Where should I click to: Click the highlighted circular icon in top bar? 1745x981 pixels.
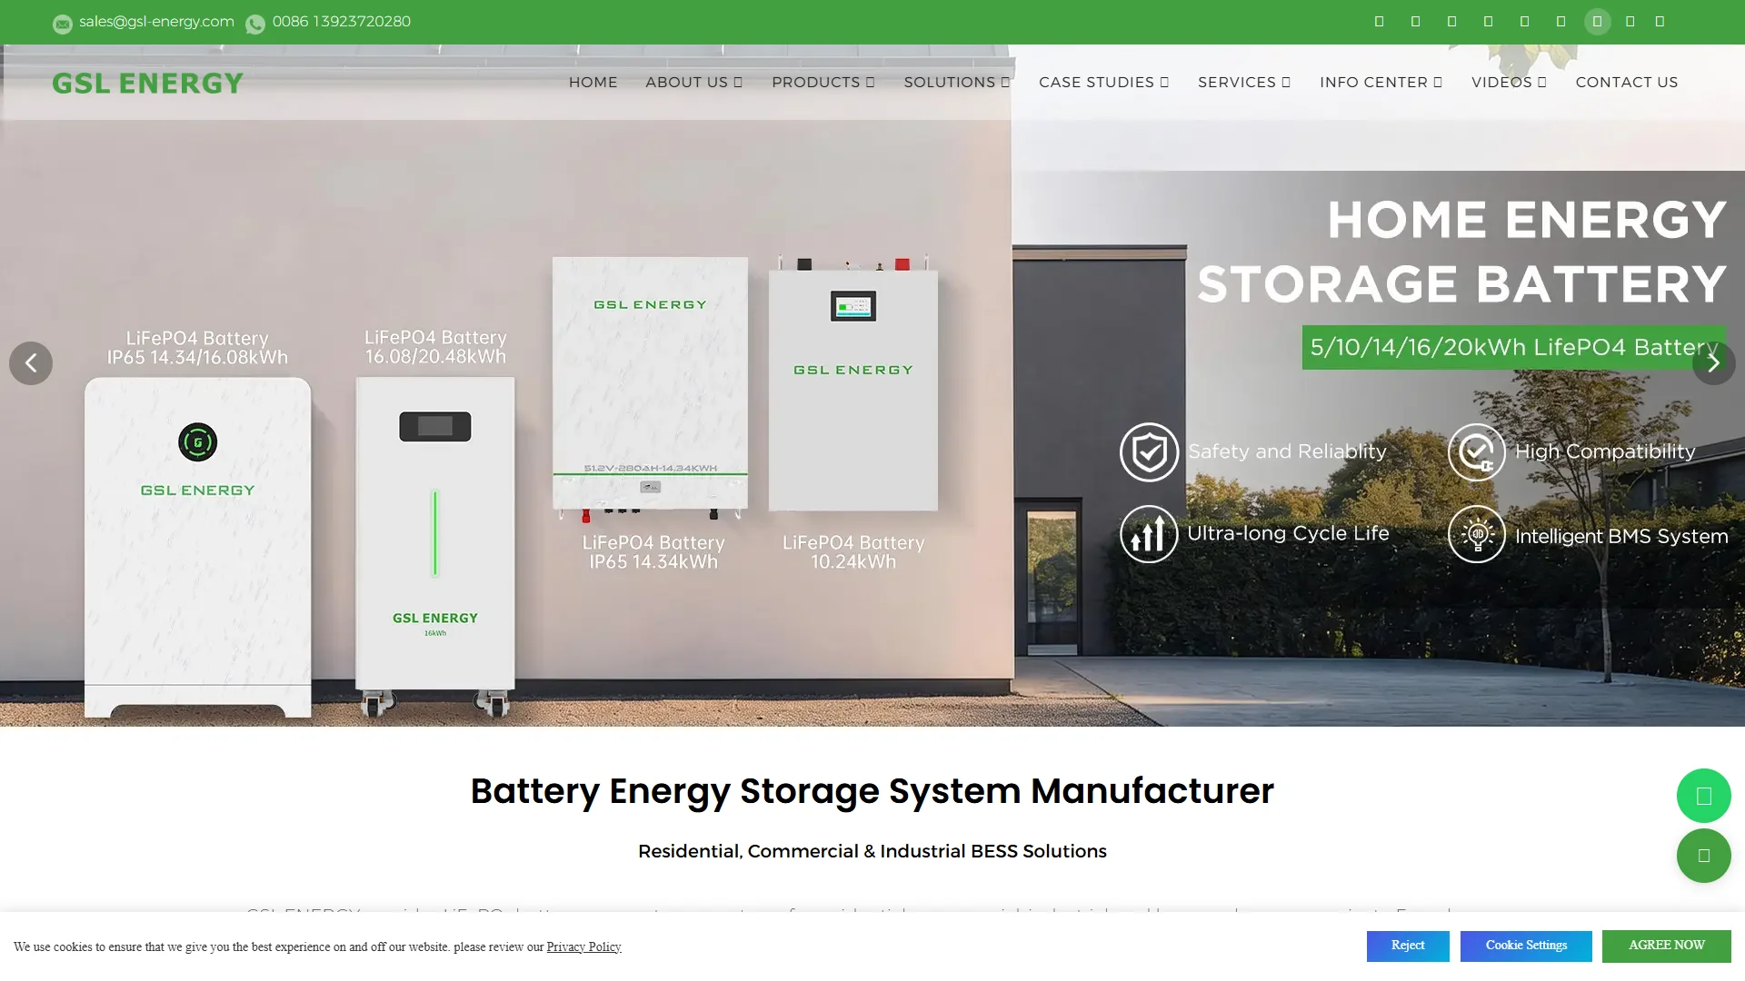coord(1597,21)
